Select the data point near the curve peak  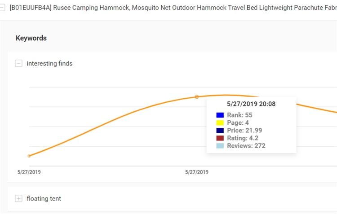(197, 97)
